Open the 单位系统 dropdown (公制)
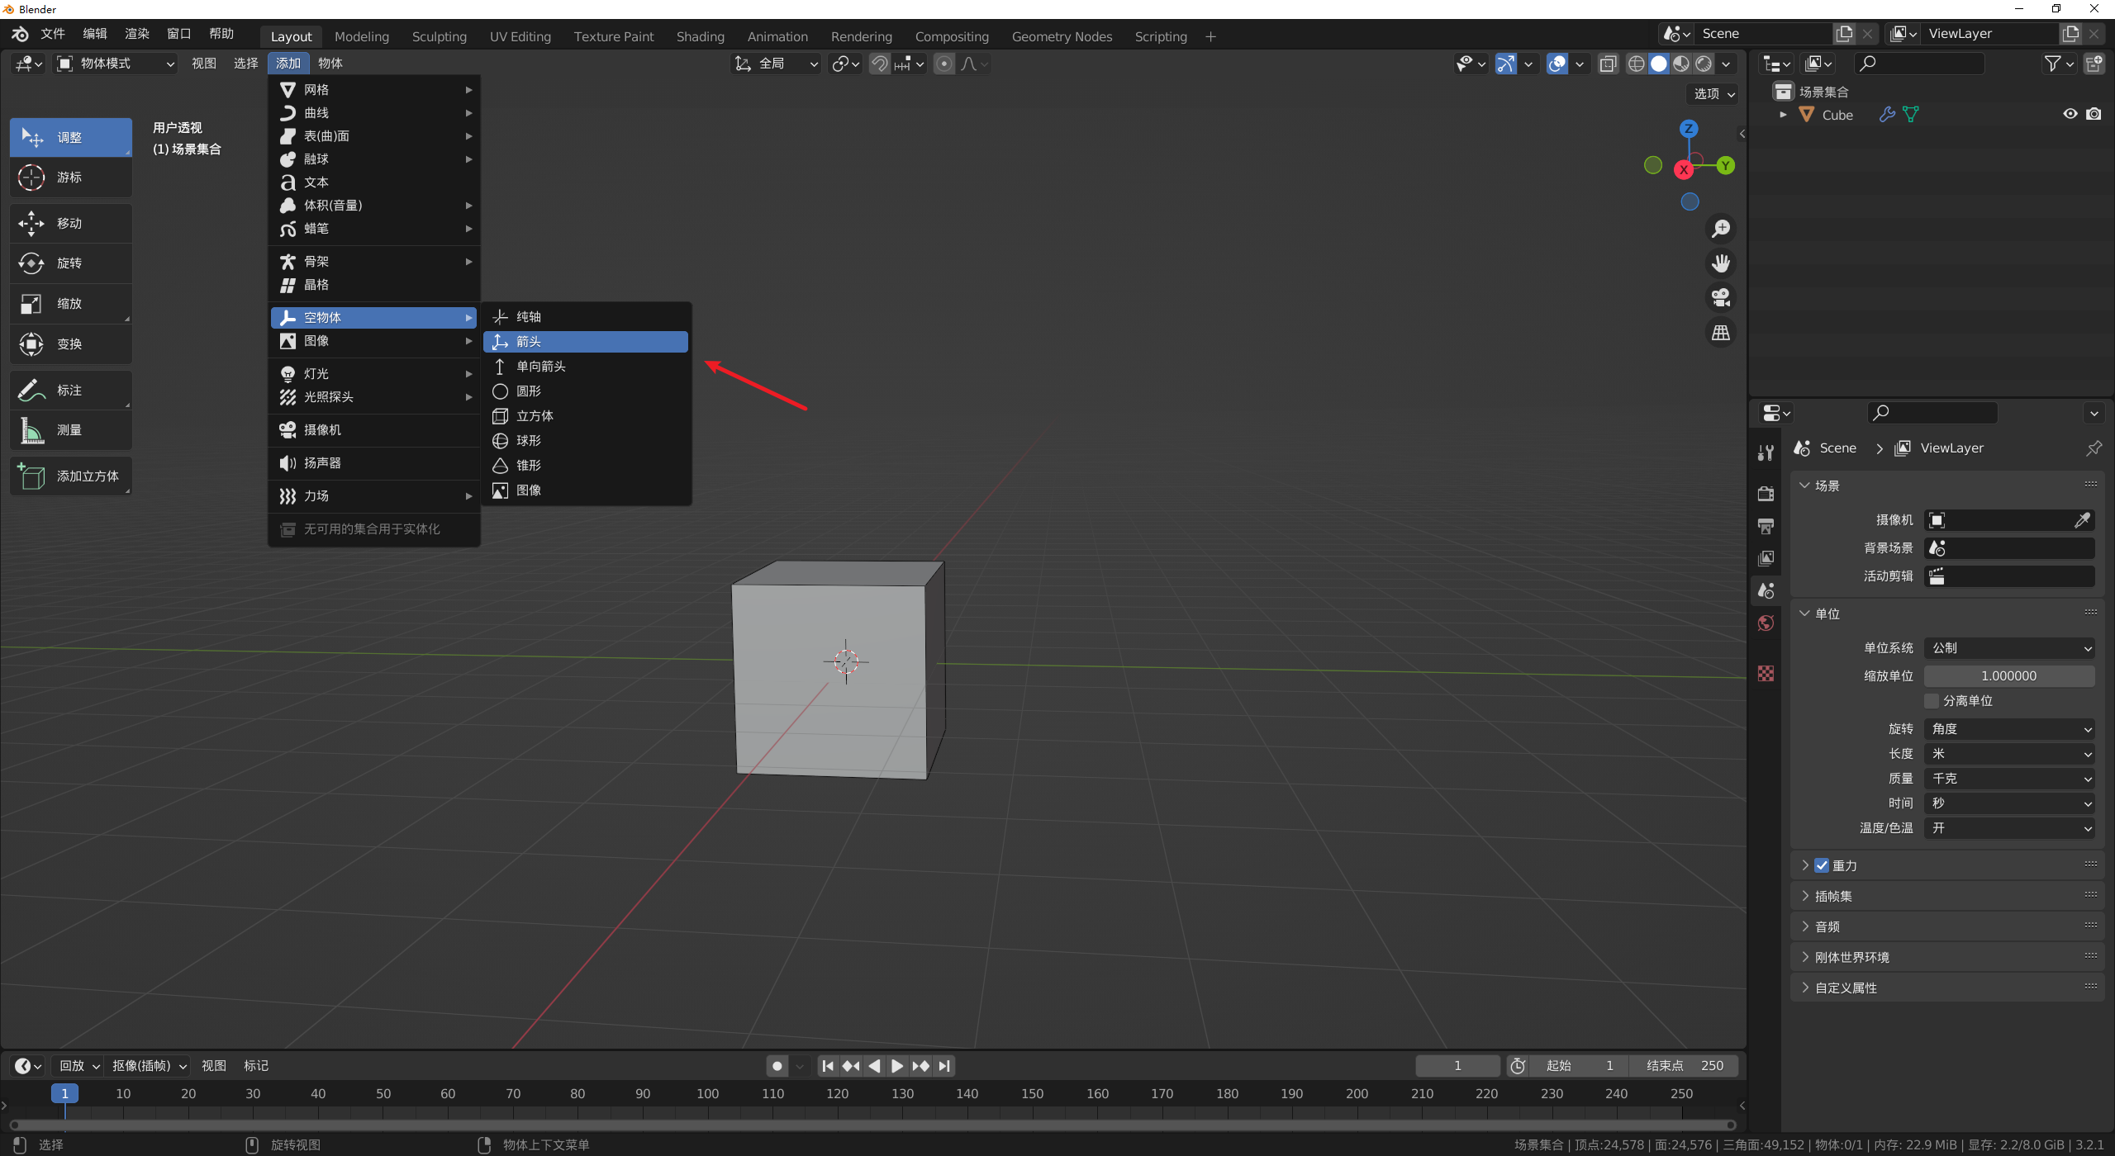 (x=2008, y=648)
